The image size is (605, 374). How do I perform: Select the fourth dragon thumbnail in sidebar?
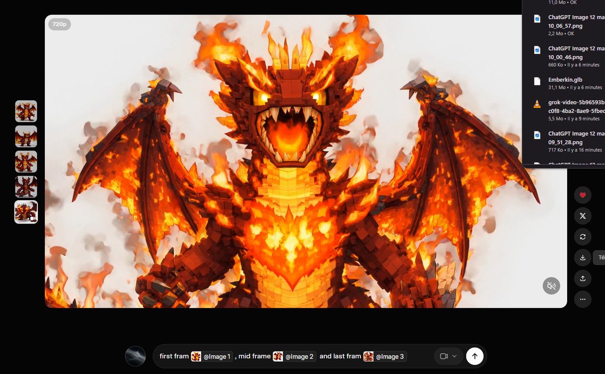[x=26, y=187]
